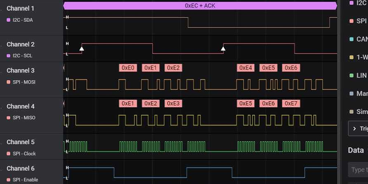Select the Channel 2 label
Viewport: 368px width, 184px height.
21,45
